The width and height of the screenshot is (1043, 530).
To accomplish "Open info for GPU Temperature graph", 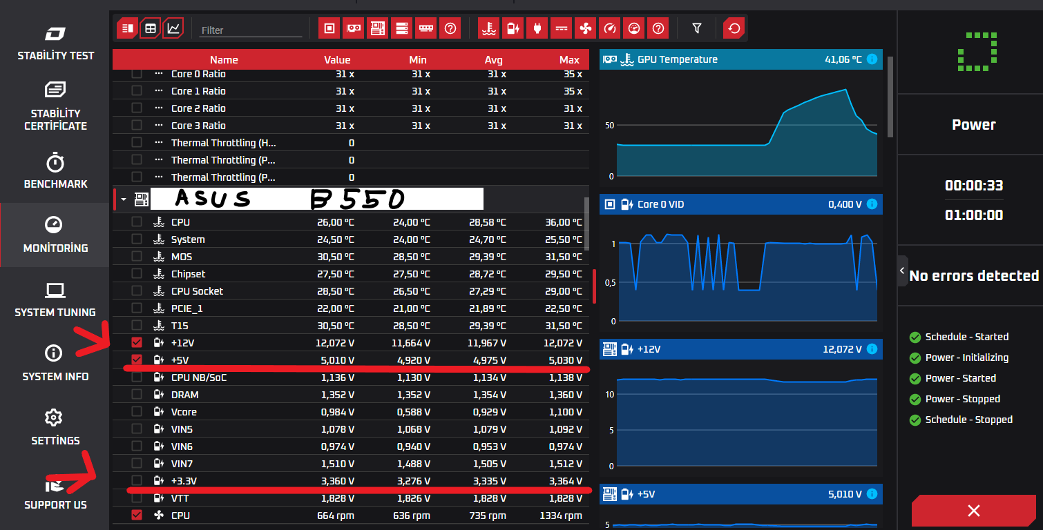I will tap(872, 59).
